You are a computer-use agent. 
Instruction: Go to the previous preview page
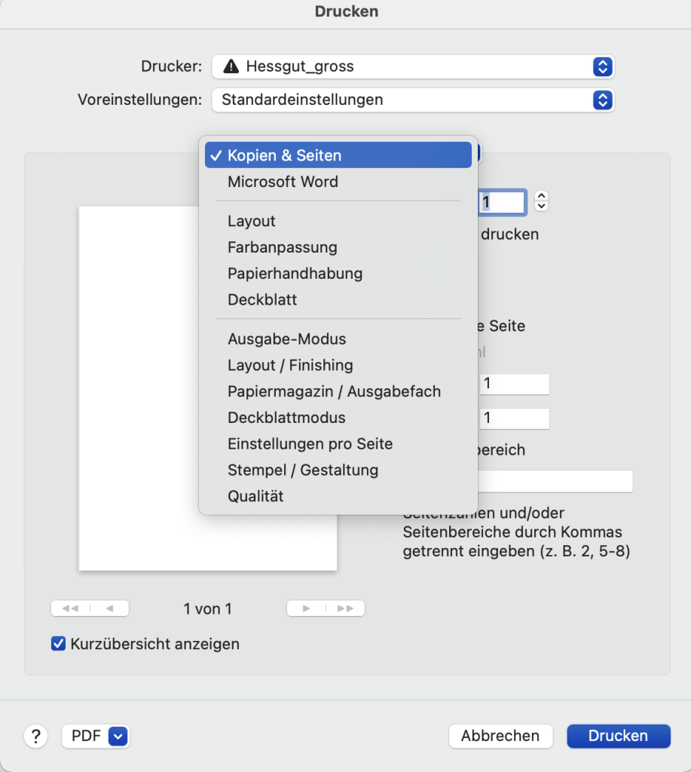(x=110, y=608)
